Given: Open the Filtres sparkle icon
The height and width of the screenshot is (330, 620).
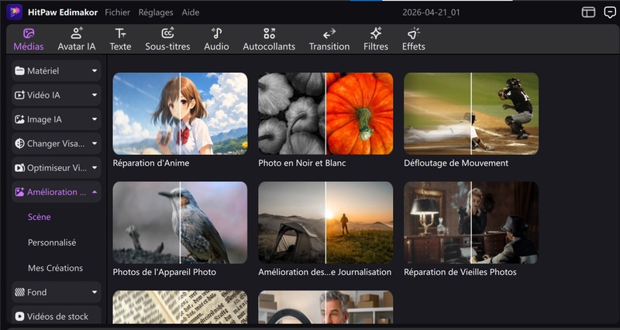Looking at the screenshot, I should tap(376, 33).
